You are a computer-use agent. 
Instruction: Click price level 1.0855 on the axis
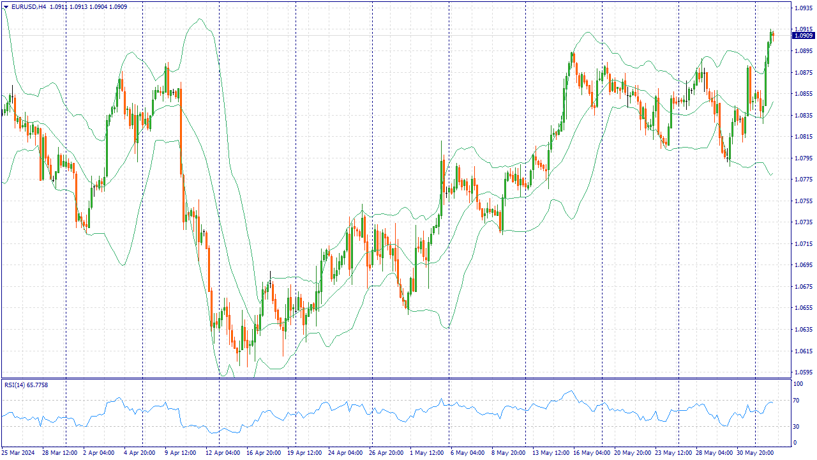[x=803, y=94]
